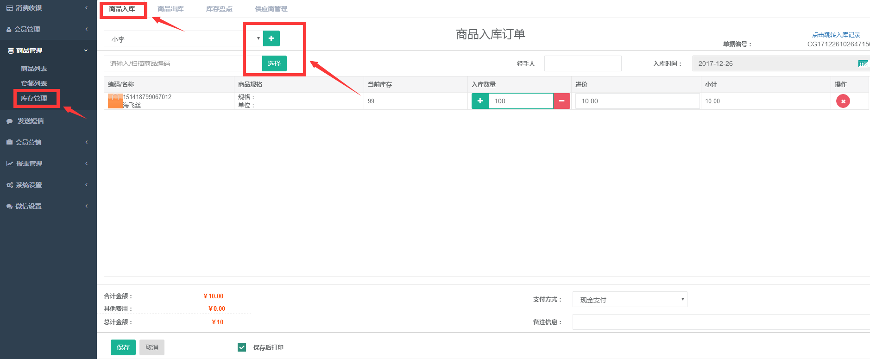
Task: Click the 会员管理 person icon
Action: pos(9,29)
